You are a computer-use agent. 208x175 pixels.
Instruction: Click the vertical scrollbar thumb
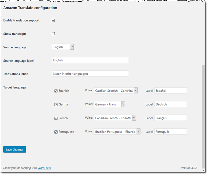click(203, 116)
